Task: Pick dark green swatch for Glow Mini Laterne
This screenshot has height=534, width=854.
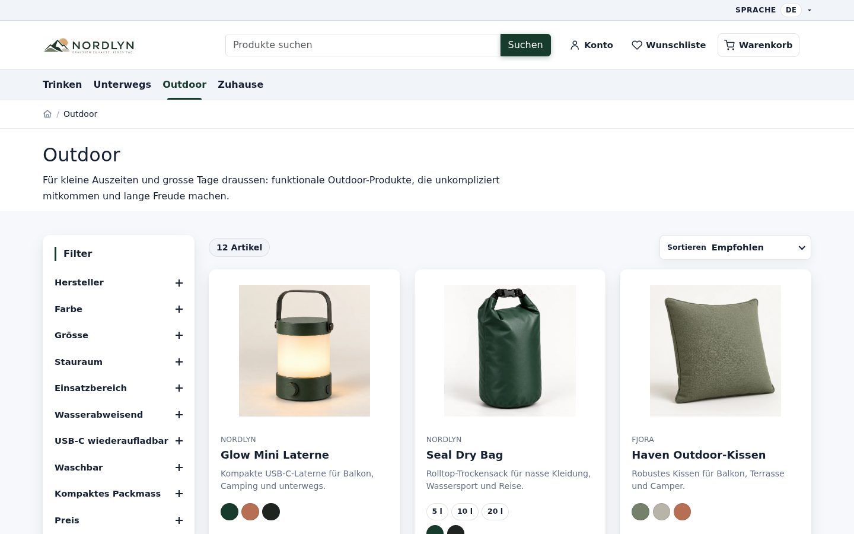Action: pyautogui.click(x=230, y=511)
